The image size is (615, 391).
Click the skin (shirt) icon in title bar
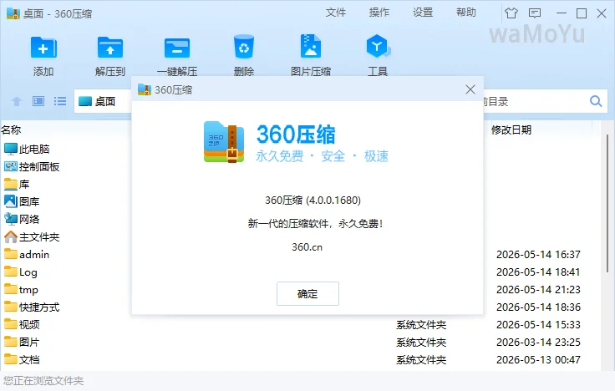(511, 13)
